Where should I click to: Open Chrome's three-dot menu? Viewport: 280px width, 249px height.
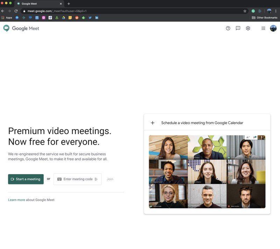click(276, 11)
